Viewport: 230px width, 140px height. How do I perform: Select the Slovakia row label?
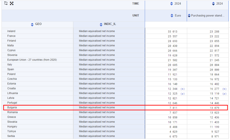12,122
